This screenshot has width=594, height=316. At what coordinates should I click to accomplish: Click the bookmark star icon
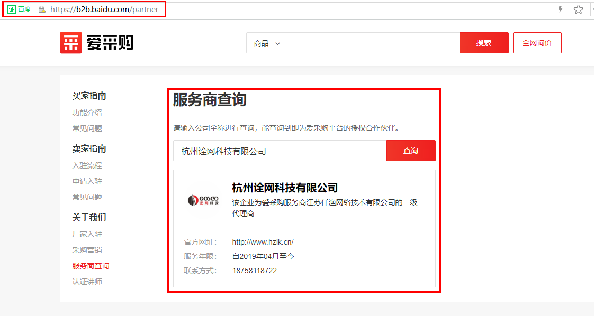tap(578, 10)
